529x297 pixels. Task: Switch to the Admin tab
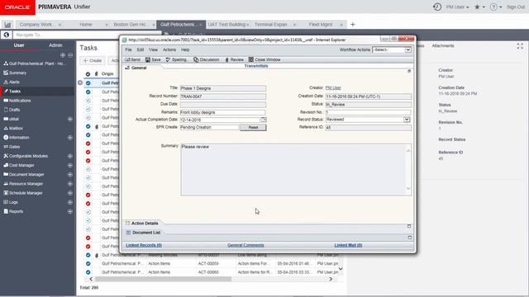pos(55,45)
